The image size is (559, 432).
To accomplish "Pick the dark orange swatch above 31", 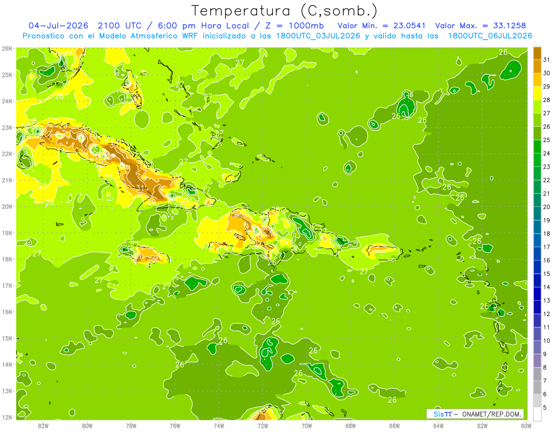I will pyautogui.click(x=537, y=53).
